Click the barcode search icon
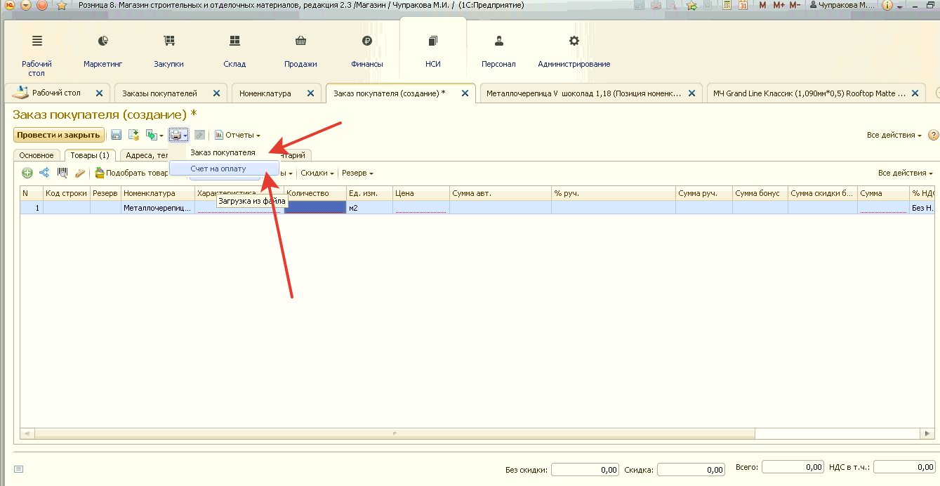Screen dimensions: 940x486 click(62, 173)
